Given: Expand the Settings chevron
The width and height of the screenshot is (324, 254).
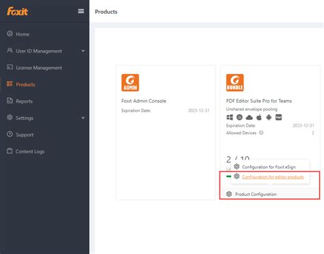Looking at the screenshot, I should pyautogui.click(x=83, y=118).
